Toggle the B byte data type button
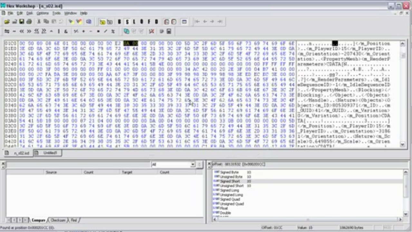The width and height of the screenshot is (412, 232). coord(120,22)
